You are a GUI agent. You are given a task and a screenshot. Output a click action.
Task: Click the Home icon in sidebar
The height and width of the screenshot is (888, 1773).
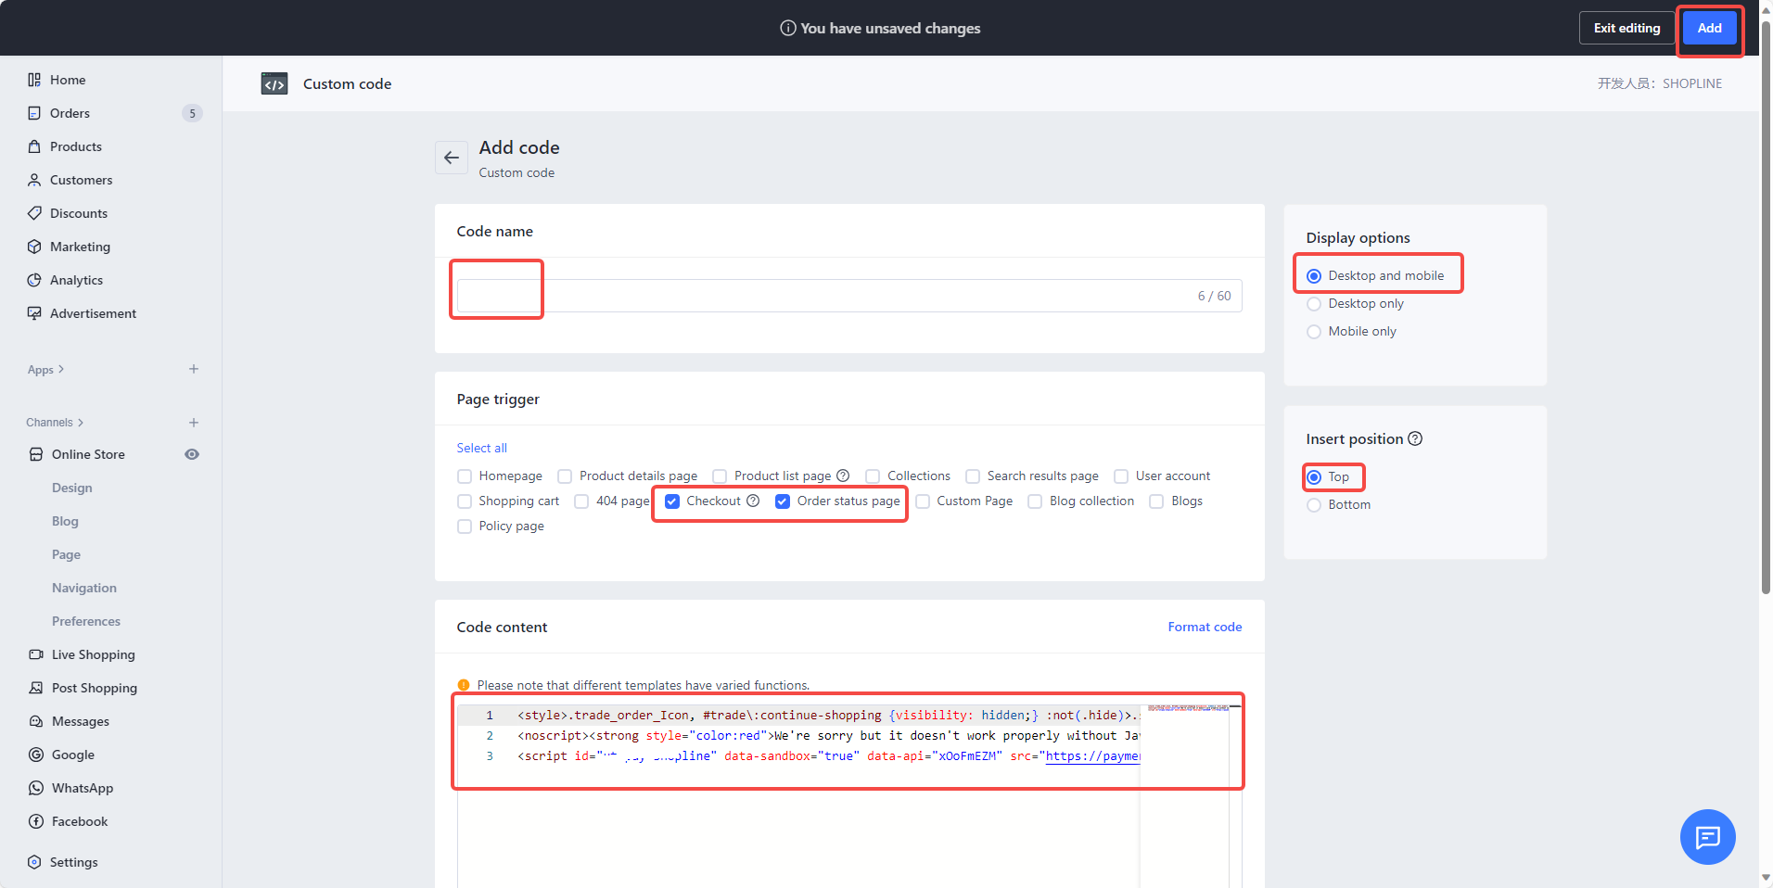click(34, 80)
